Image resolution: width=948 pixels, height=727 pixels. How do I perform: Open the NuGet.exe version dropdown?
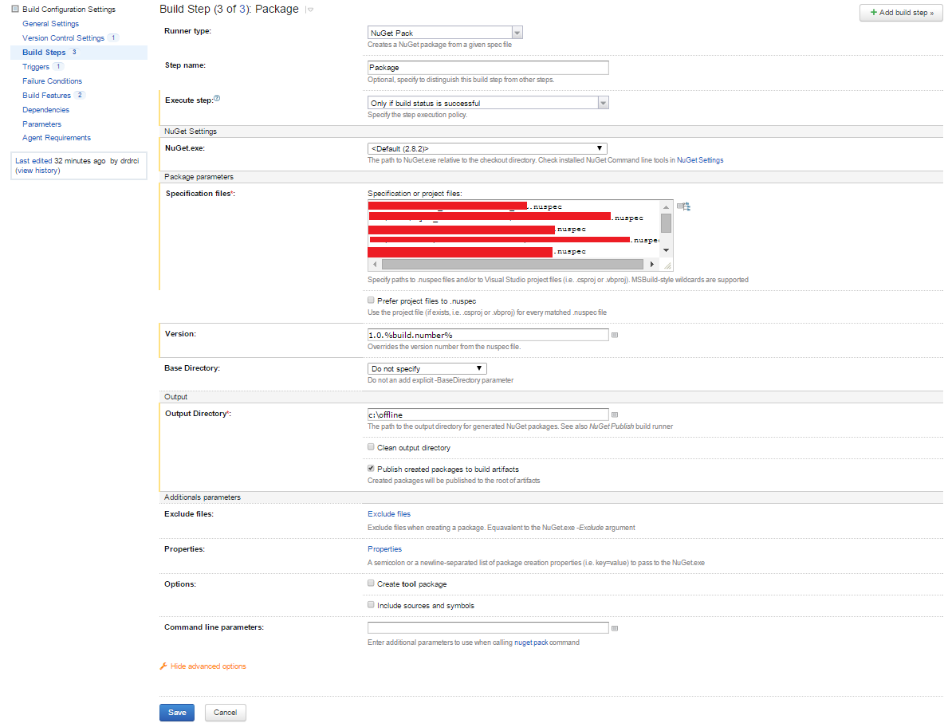[x=486, y=148]
